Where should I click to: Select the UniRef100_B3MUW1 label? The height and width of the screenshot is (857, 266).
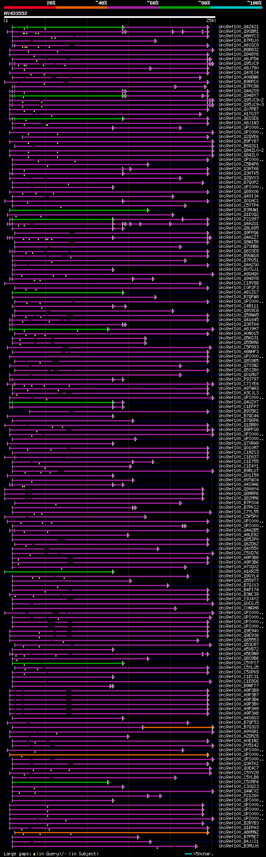pos(239,210)
